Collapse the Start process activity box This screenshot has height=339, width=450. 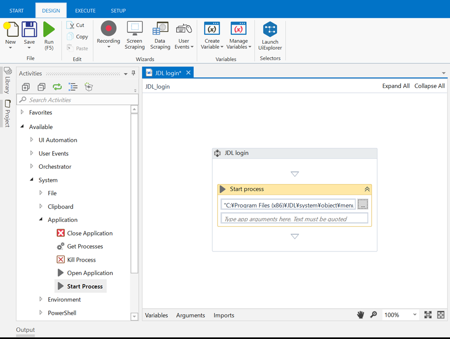367,189
